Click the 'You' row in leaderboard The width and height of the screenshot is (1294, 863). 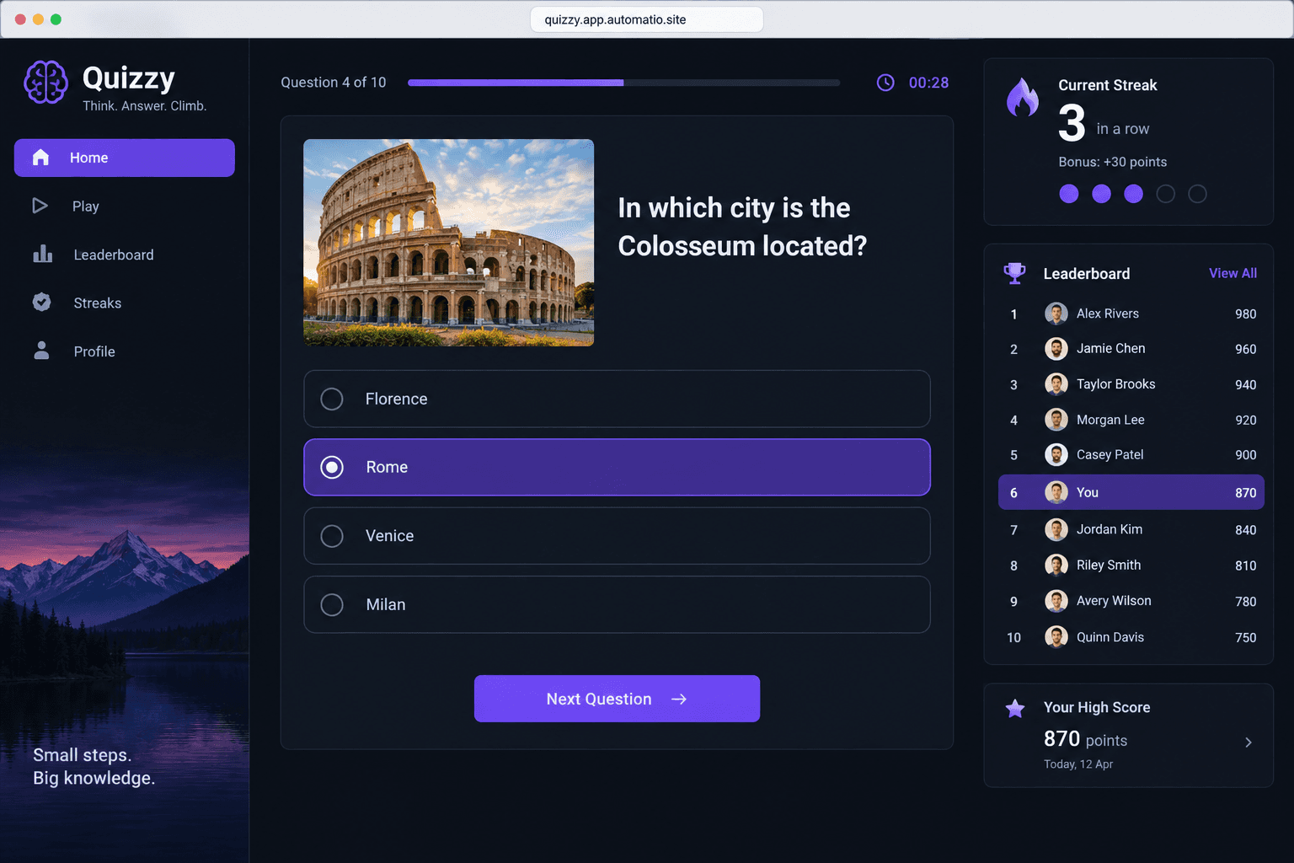click(x=1131, y=492)
